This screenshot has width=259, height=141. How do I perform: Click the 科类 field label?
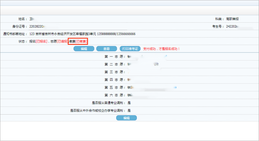(x=219, y=19)
